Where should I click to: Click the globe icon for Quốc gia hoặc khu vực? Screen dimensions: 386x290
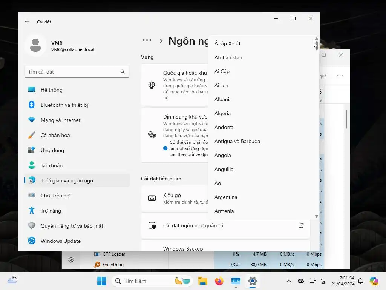pyautogui.click(x=152, y=85)
